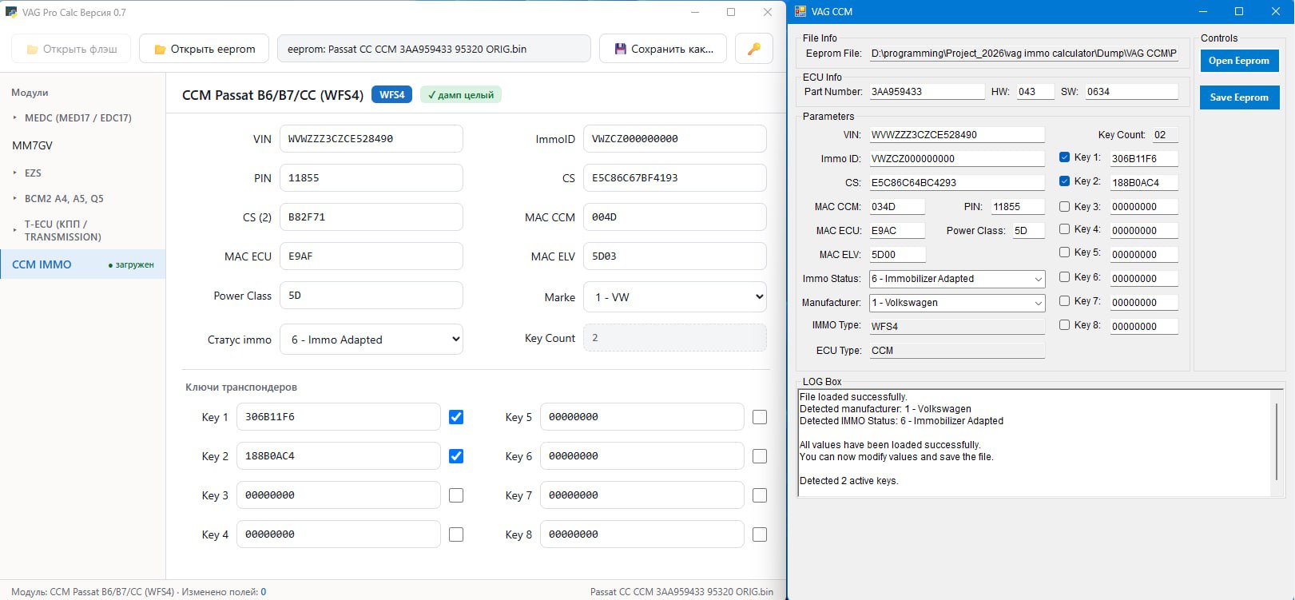Expand the EZS module arrow
The image size is (1295, 600).
point(14,173)
